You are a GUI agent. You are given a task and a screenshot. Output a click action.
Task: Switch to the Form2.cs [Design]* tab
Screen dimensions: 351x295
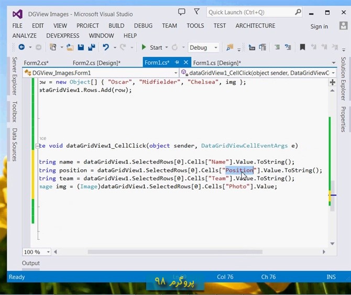pyautogui.click(x=96, y=63)
